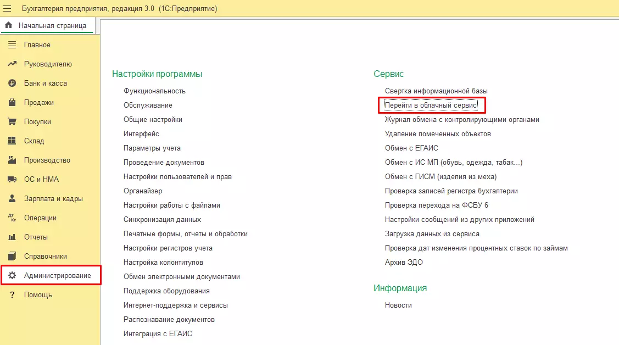Open Синхронизация данных settings

point(162,219)
